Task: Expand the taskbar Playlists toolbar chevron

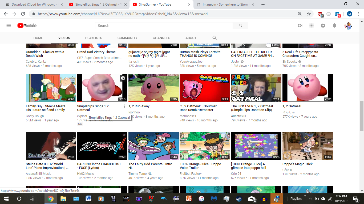Action: 305,196
